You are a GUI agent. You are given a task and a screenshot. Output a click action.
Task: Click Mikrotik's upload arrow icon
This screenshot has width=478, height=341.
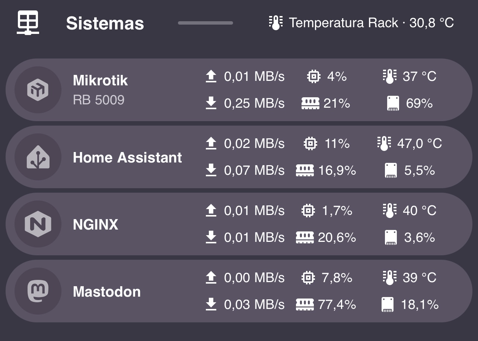tap(211, 76)
